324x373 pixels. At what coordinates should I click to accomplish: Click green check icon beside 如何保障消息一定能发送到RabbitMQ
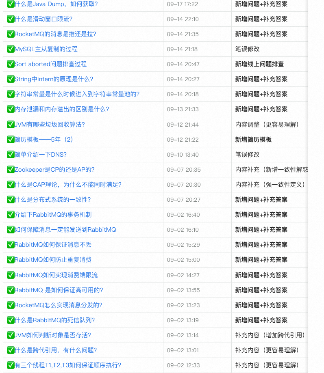pos(11,230)
